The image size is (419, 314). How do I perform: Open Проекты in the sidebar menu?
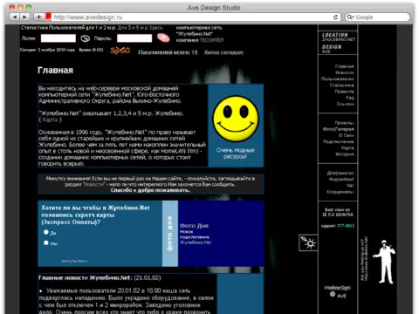[344, 123]
